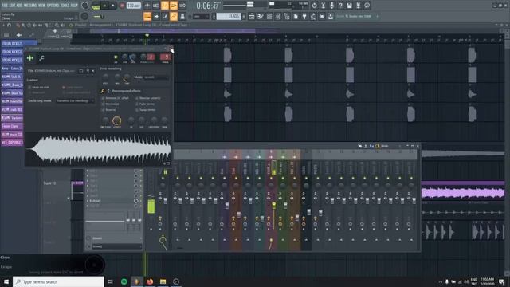Open the pattern selector box
Screen dimensions: 510x287
pos(229,16)
